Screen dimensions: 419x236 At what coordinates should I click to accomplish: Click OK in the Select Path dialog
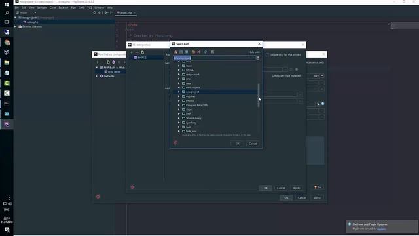pos(237,144)
